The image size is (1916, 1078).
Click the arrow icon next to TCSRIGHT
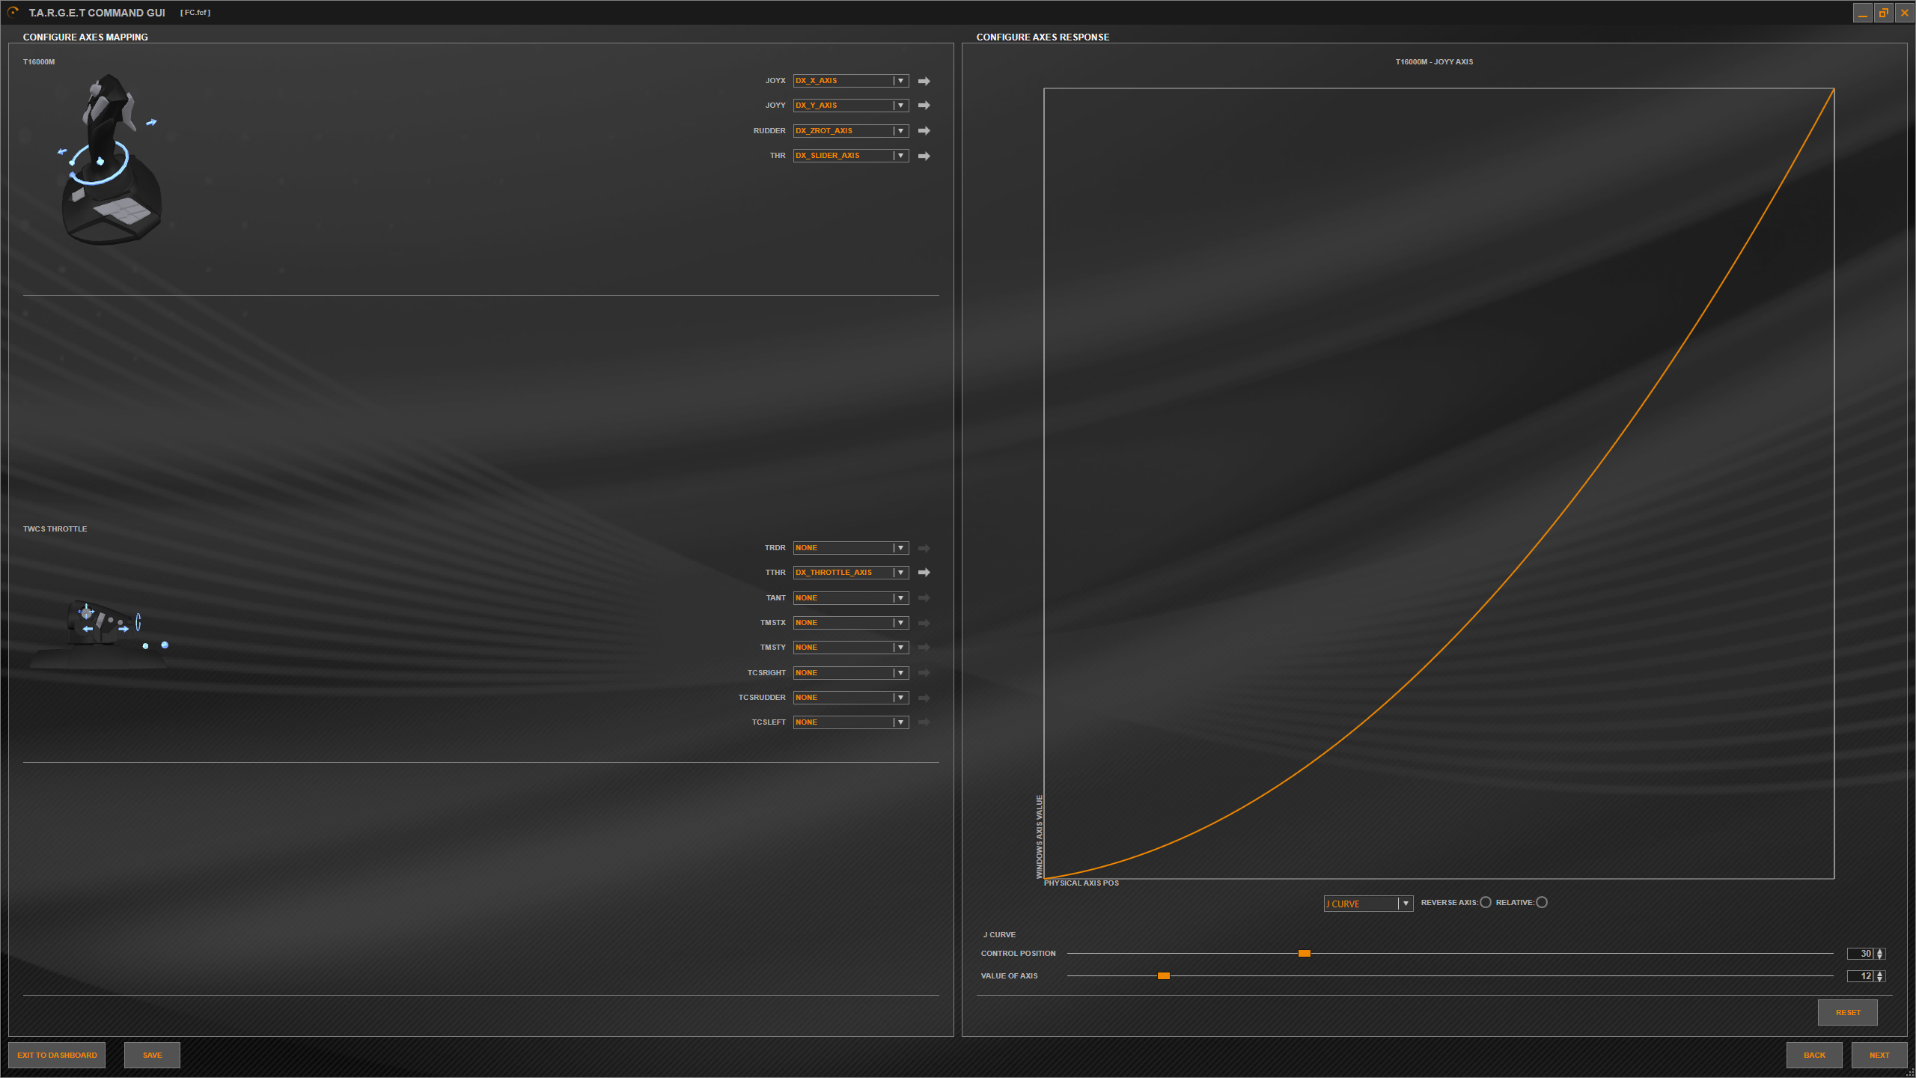coord(924,673)
